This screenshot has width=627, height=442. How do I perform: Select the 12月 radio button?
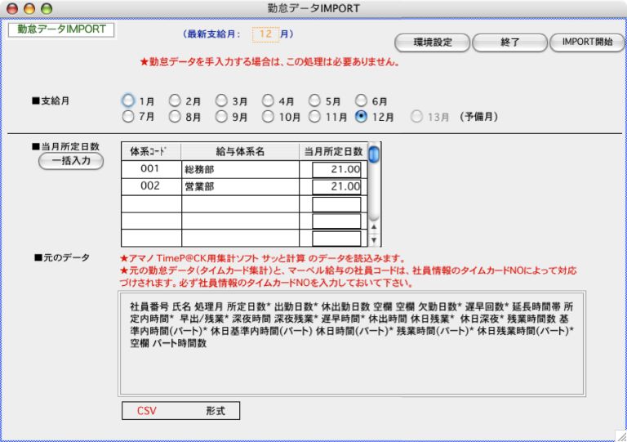pyautogui.click(x=362, y=117)
